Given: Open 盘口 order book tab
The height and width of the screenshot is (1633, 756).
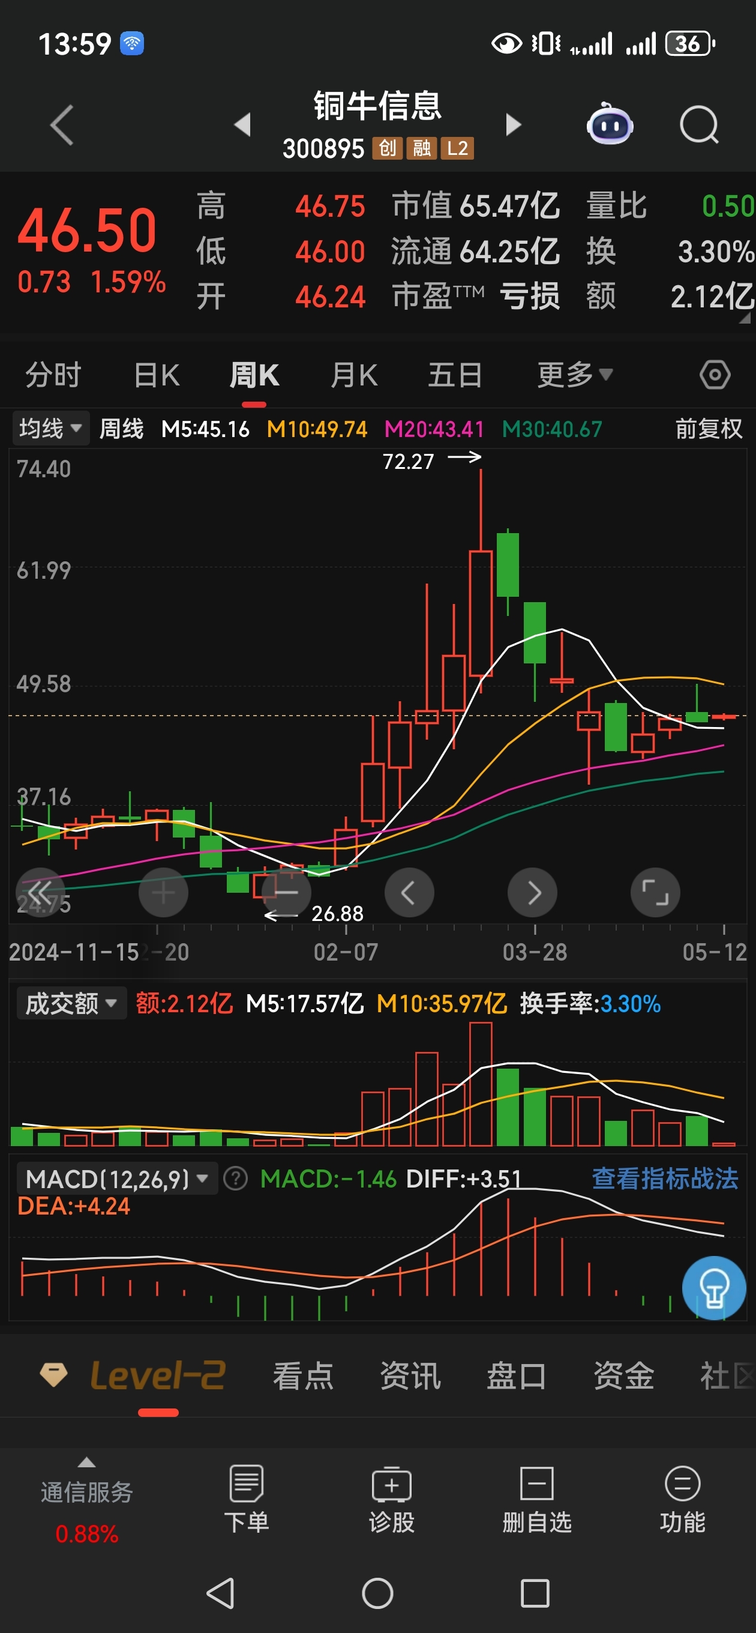Looking at the screenshot, I should click(517, 1376).
